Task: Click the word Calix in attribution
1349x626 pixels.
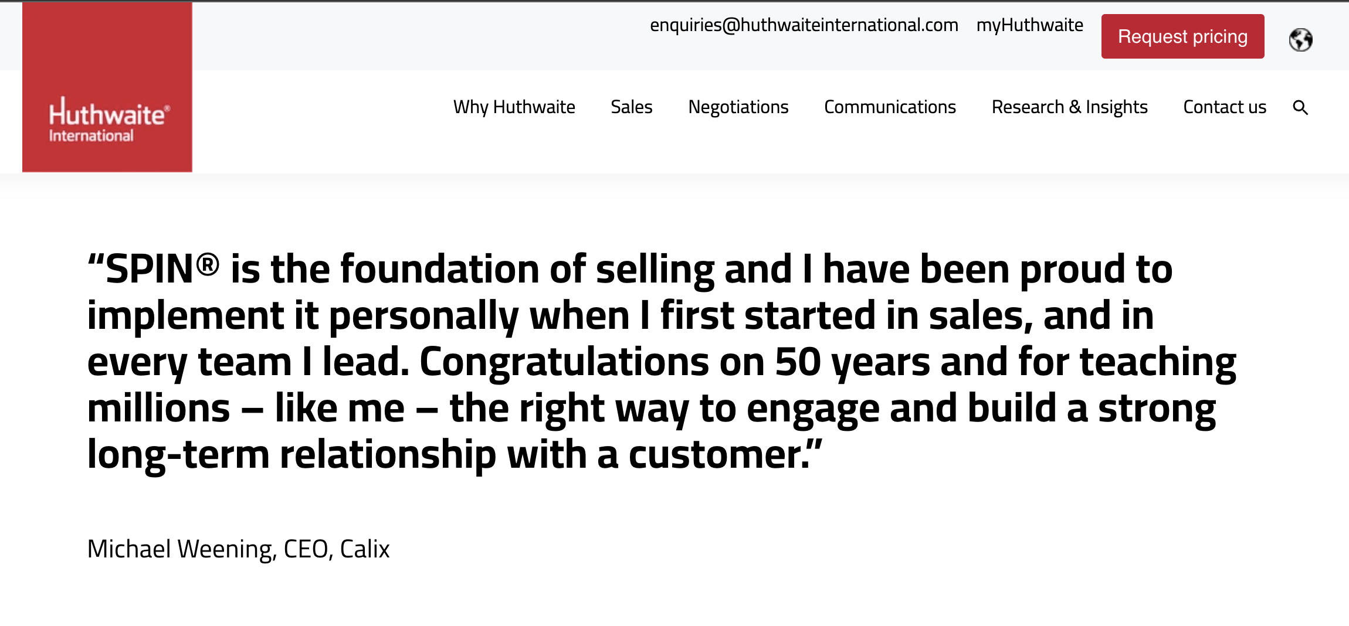Action: 365,549
